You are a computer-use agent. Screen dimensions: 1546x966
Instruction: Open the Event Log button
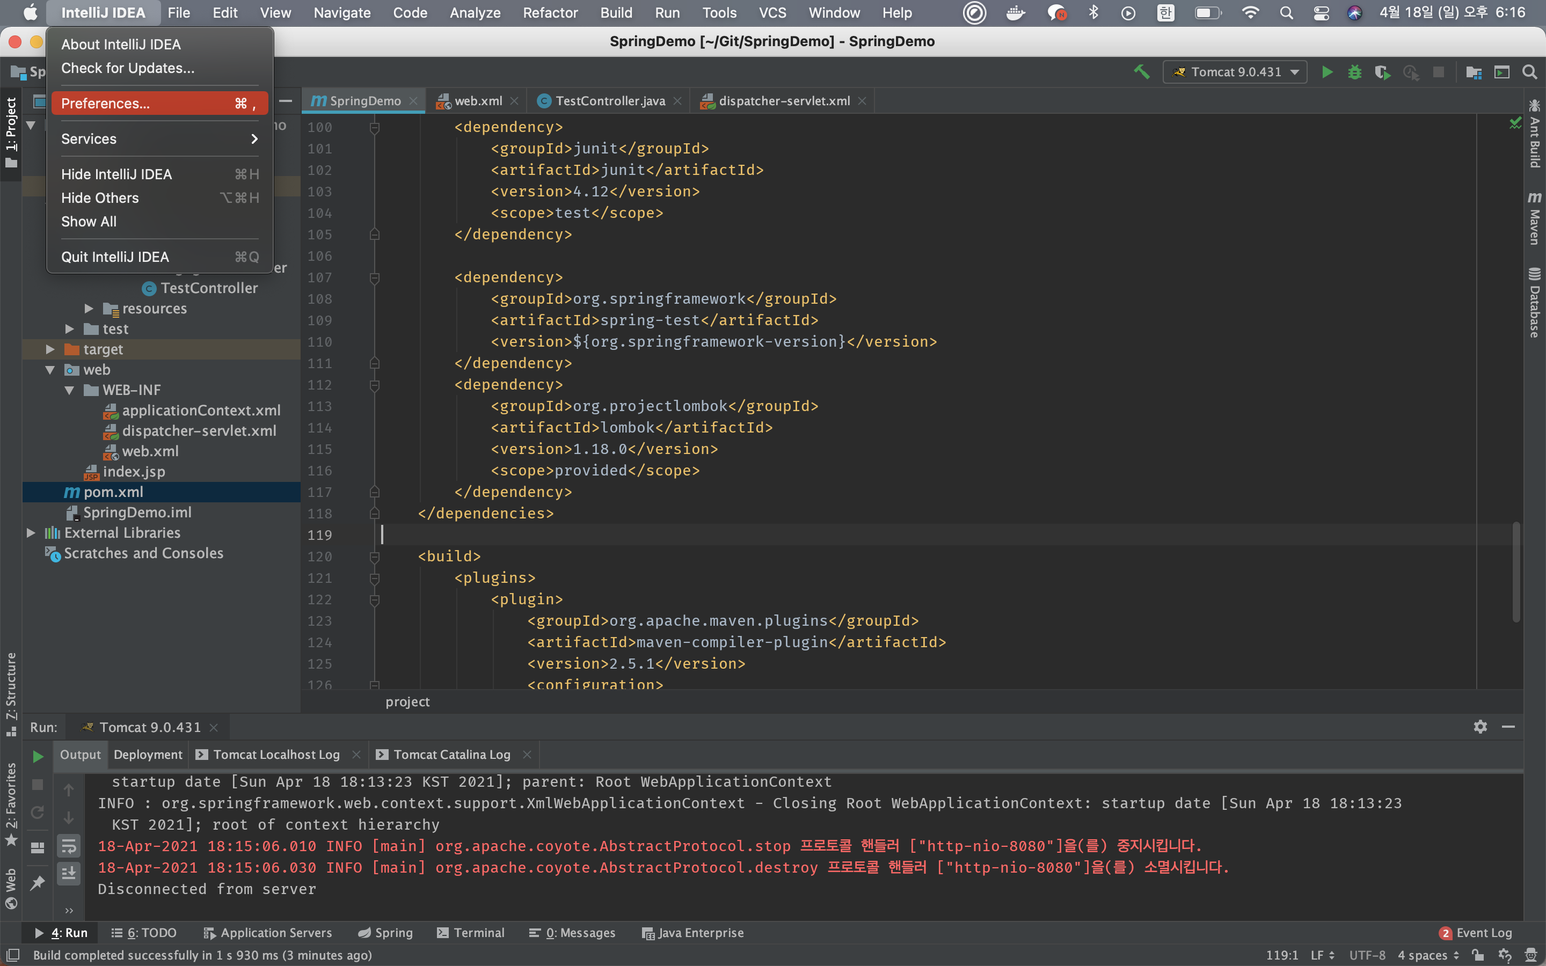[1475, 933]
